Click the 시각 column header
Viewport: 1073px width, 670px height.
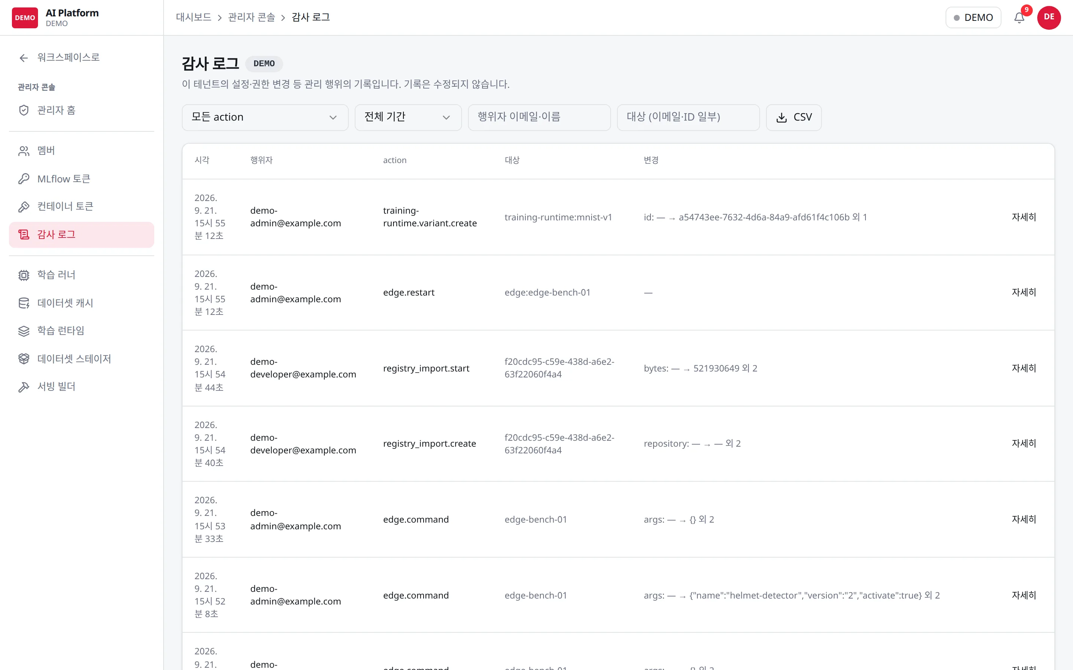[x=202, y=160]
